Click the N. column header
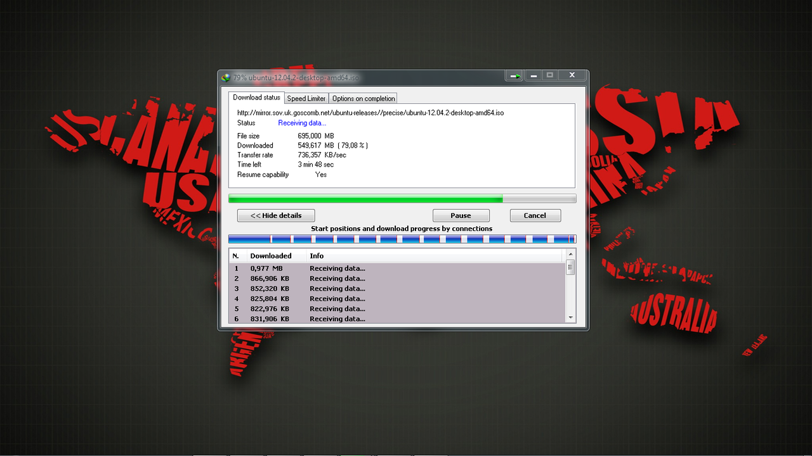The image size is (812, 456). pos(238,256)
